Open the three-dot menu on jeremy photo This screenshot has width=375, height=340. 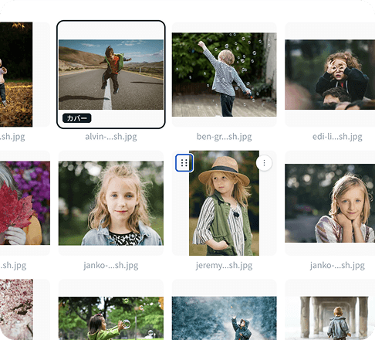coord(264,163)
